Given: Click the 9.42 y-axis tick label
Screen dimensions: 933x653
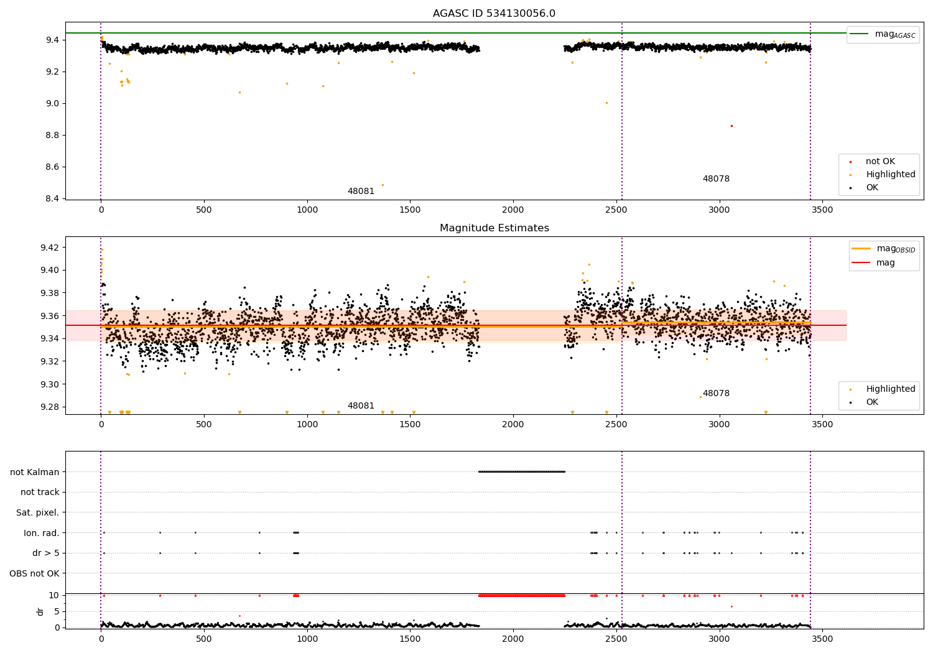Looking at the screenshot, I should click(50, 248).
